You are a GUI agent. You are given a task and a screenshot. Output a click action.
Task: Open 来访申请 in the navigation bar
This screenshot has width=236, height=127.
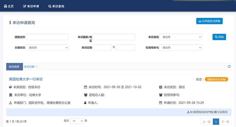coord(31,6)
